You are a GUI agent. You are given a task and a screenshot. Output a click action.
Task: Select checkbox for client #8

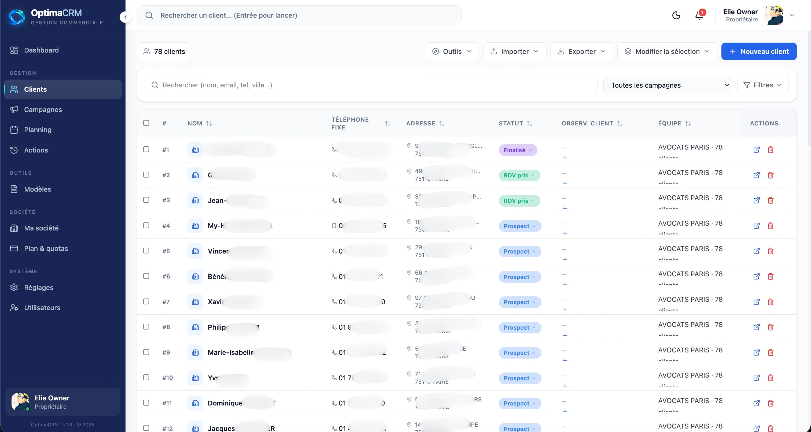pyautogui.click(x=146, y=327)
